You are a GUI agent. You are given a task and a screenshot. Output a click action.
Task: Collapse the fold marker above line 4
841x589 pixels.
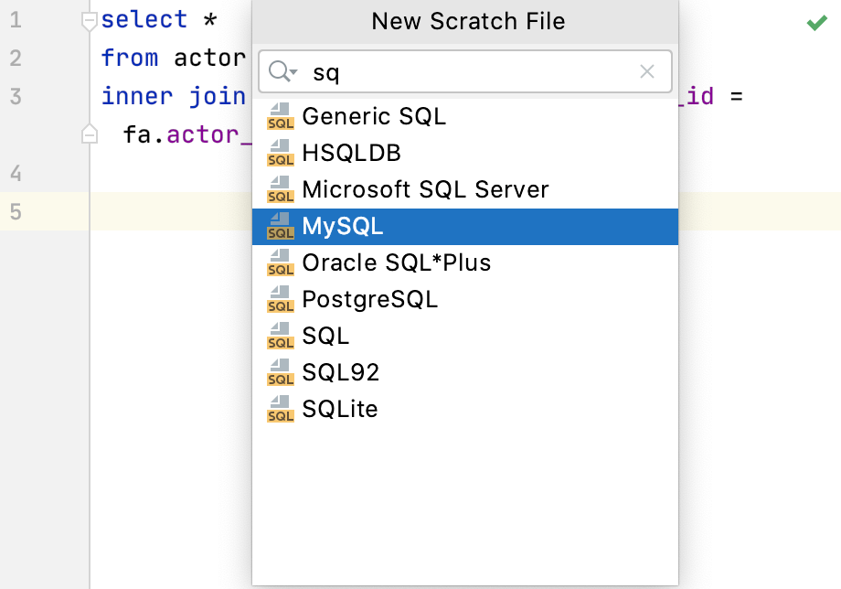pyautogui.click(x=89, y=134)
